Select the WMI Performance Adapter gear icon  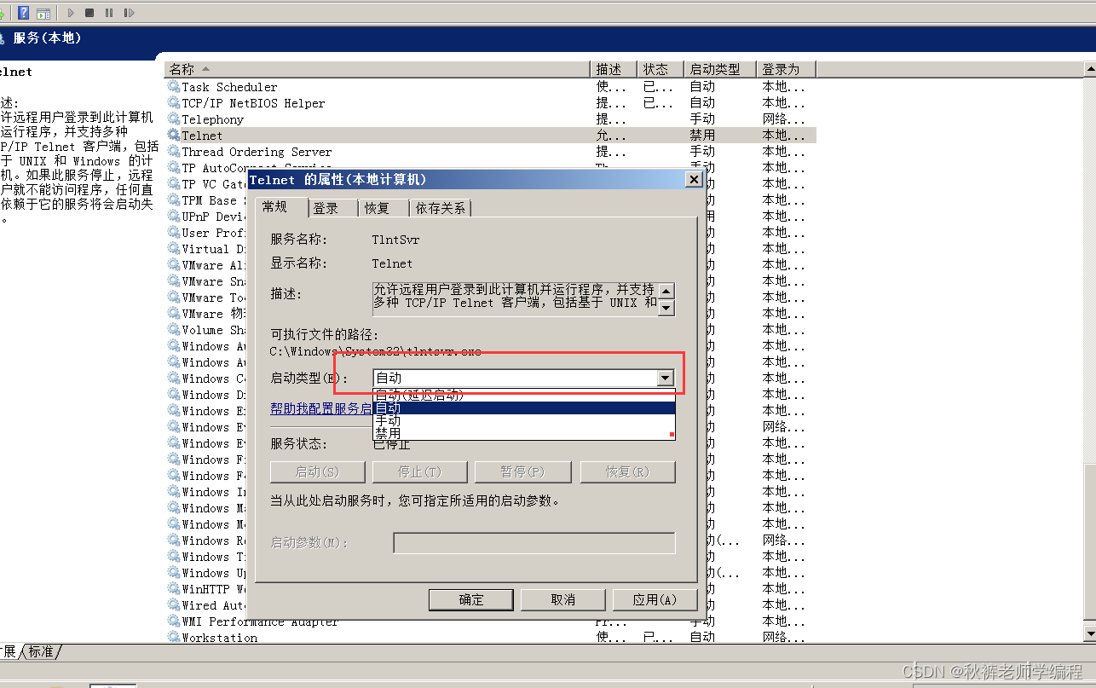(174, 622)
